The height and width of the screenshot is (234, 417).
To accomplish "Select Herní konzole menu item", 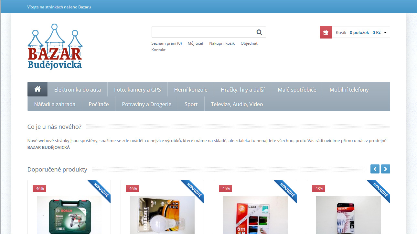I will pos(191,90).
